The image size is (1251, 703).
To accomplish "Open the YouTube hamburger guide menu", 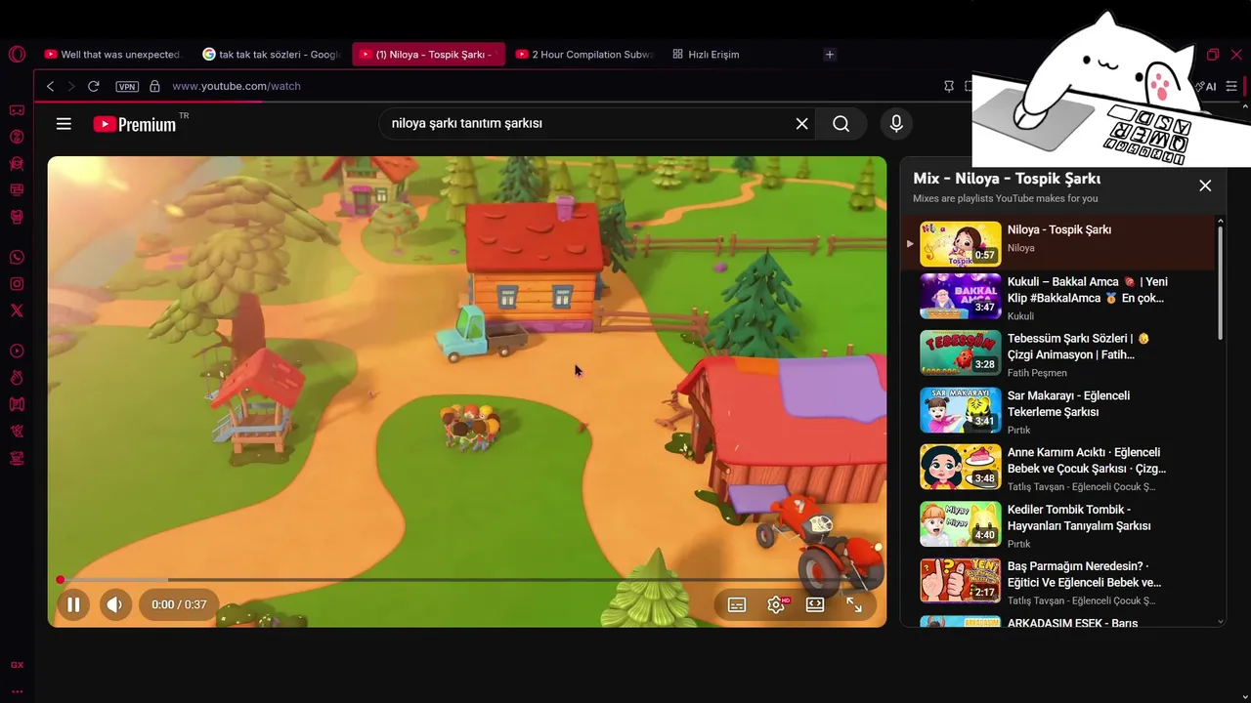I will click(x=64, y=124).
